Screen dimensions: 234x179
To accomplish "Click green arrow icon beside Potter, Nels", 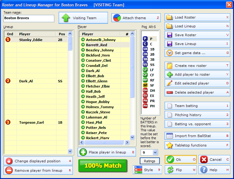I will point(83,127).
